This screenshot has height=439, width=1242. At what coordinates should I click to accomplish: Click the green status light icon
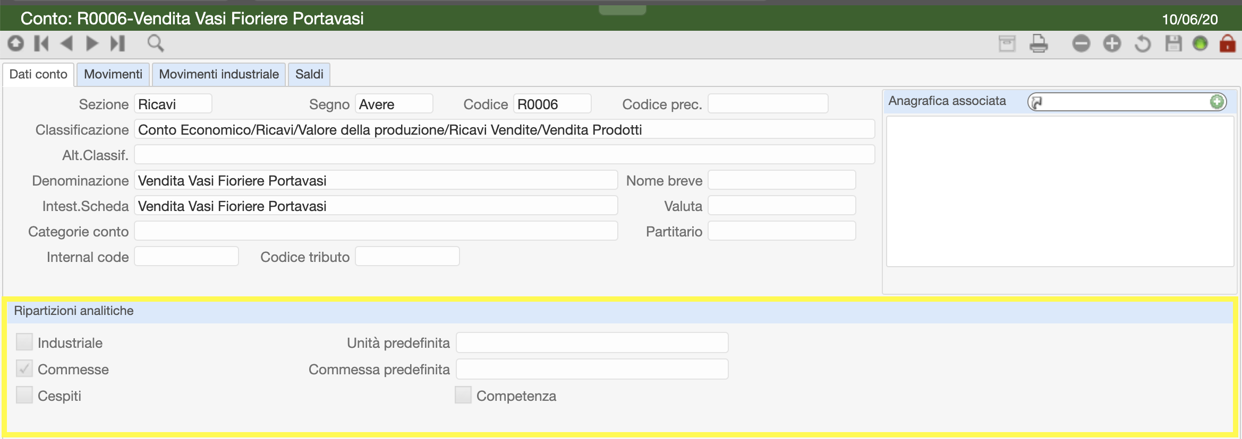[1200, 43]
